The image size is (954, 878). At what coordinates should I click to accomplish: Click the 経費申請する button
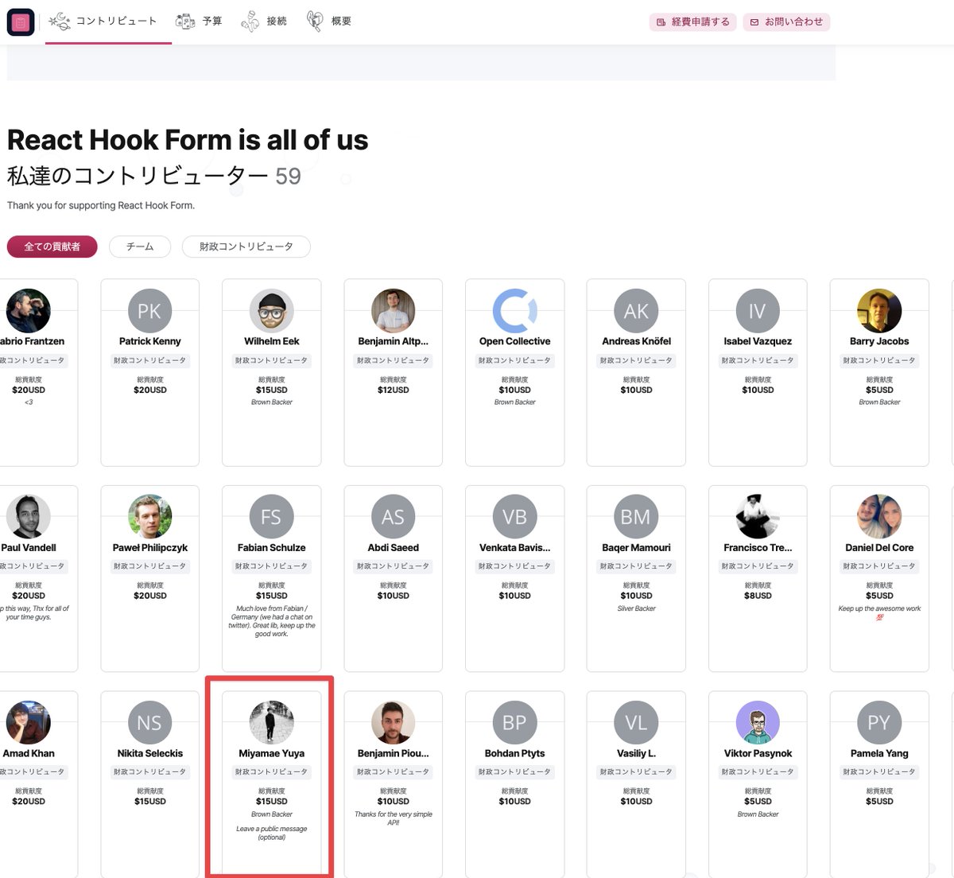click(692, 22)
